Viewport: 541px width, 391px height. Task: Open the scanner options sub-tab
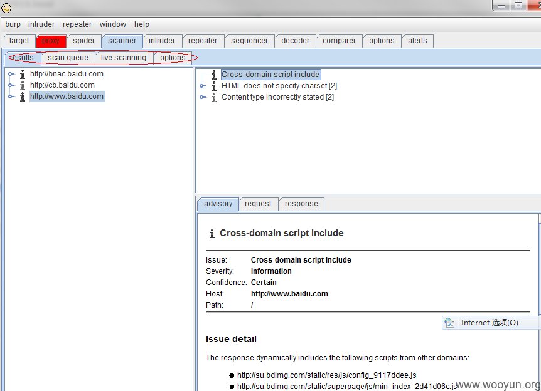[173, 58]
